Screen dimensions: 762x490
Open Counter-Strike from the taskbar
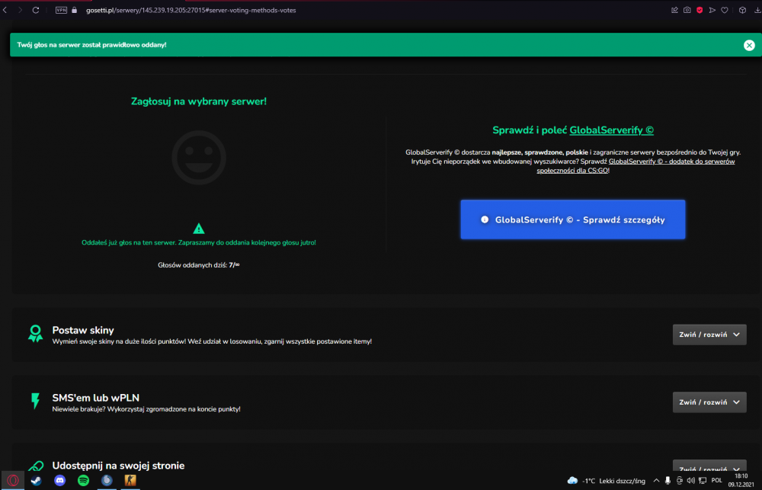(130, 480)
